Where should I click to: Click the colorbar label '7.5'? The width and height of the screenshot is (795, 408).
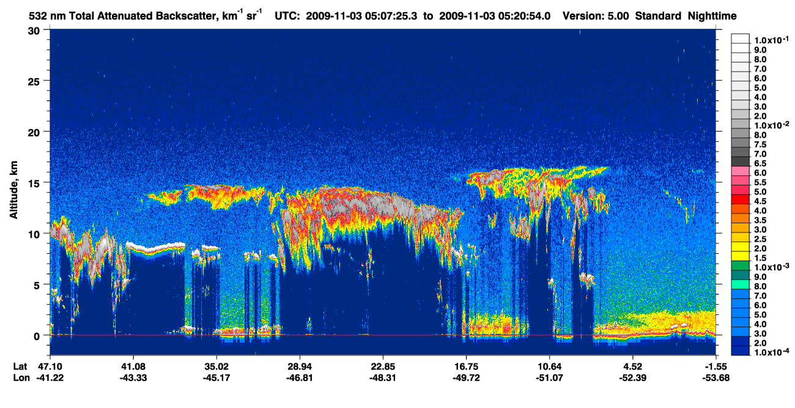761,144
